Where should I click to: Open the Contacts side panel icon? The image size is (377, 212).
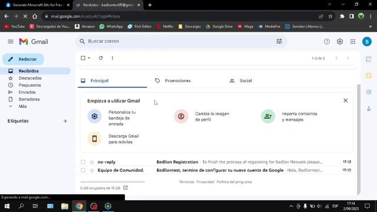[x=369, y=108]
